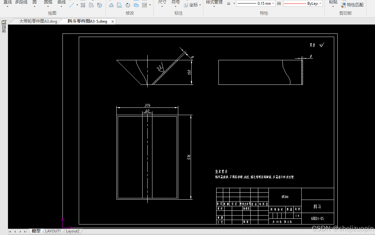The width and height of the screenshot is (375, 235).
Task: Jump to the last layout tab arrow
Action: tap(25, 232)
